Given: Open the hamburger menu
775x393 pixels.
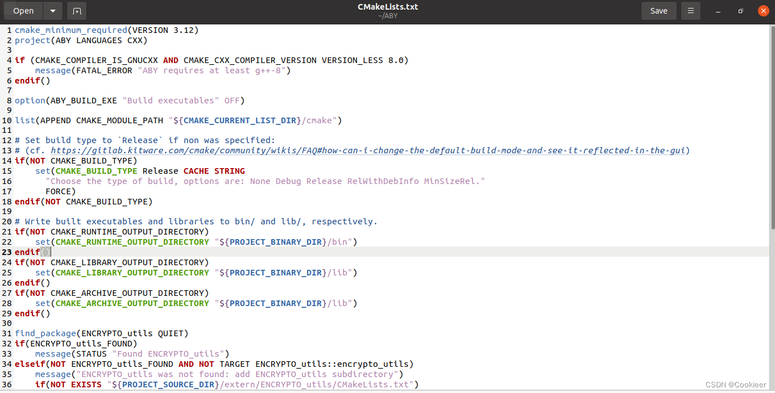Looking at the screenshot, I should tap(691, 11).
